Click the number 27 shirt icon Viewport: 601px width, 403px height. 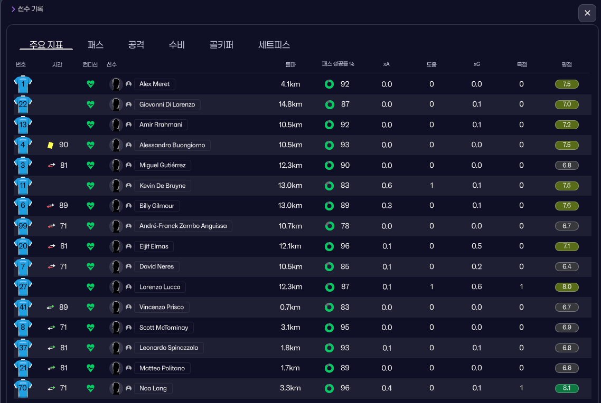(x=23, y=287)
